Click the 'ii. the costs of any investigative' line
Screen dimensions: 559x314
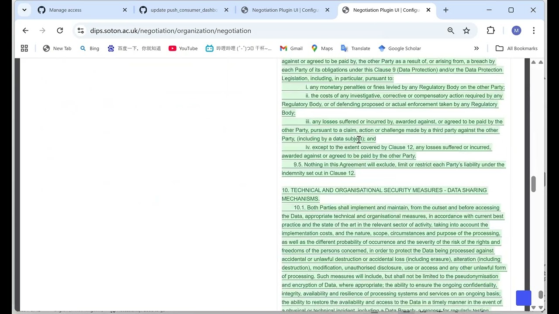click(x=404, y=96)
